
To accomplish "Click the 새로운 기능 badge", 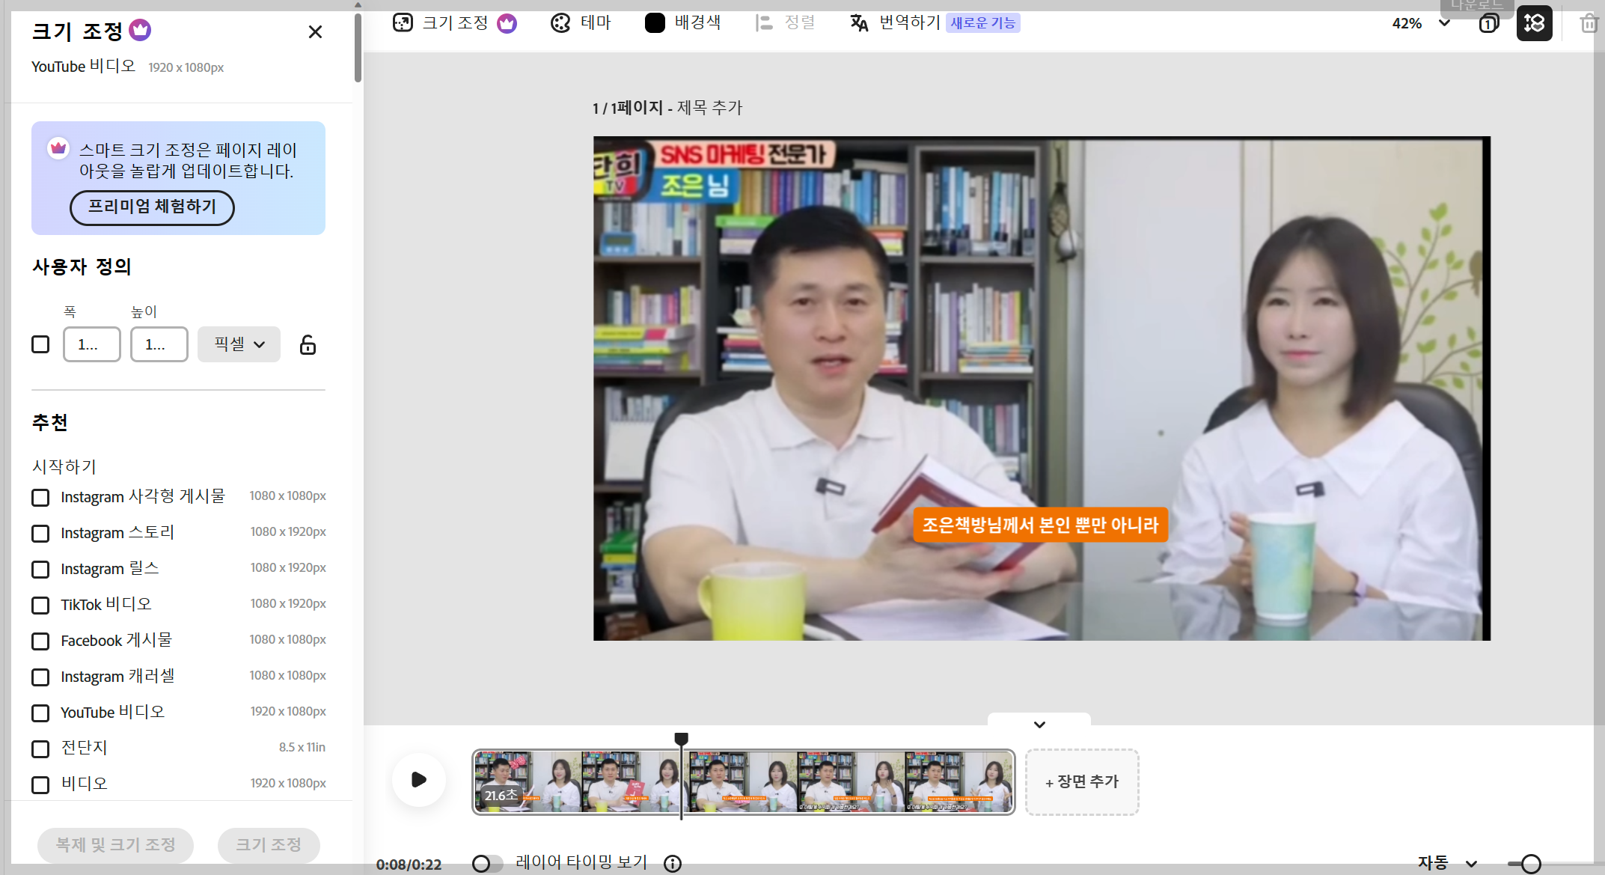I will (983, 23).
